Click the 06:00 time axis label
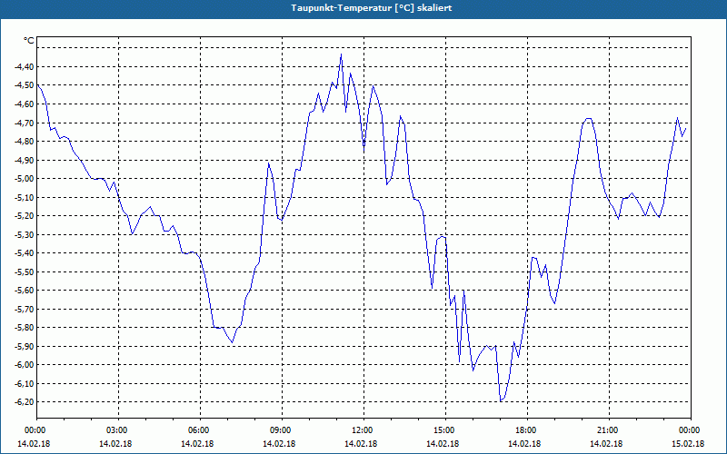727x454 pixels. (x=197, y=430)
